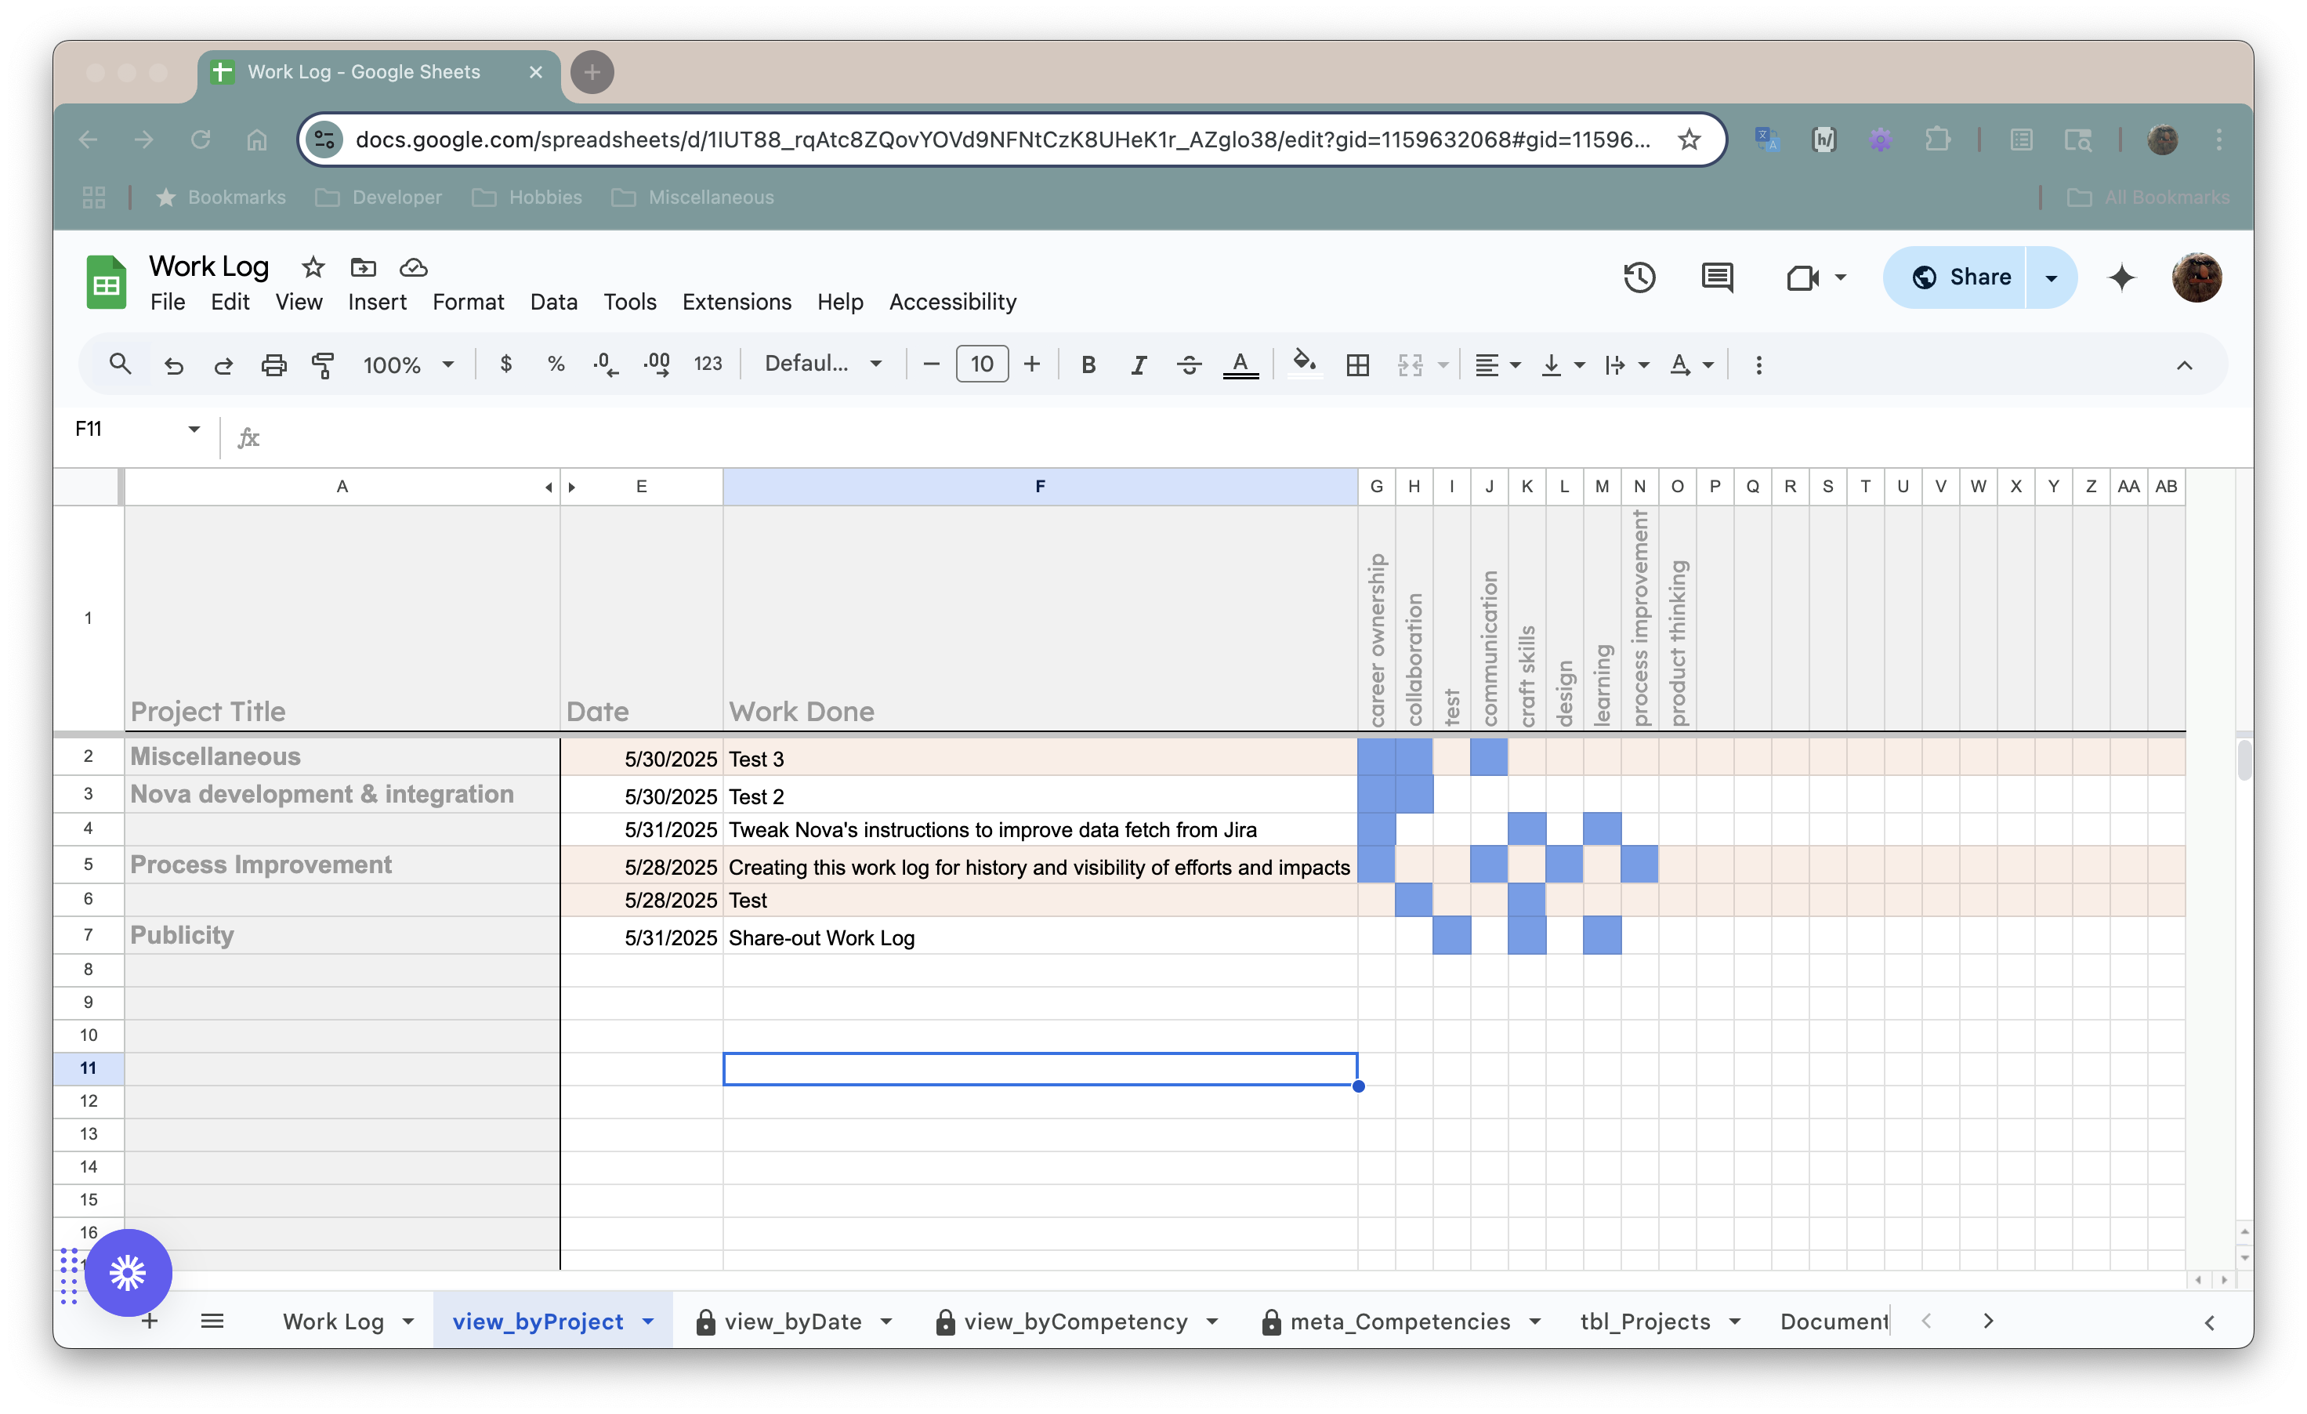
Task: Decrease decimal places
Action: 606,364
